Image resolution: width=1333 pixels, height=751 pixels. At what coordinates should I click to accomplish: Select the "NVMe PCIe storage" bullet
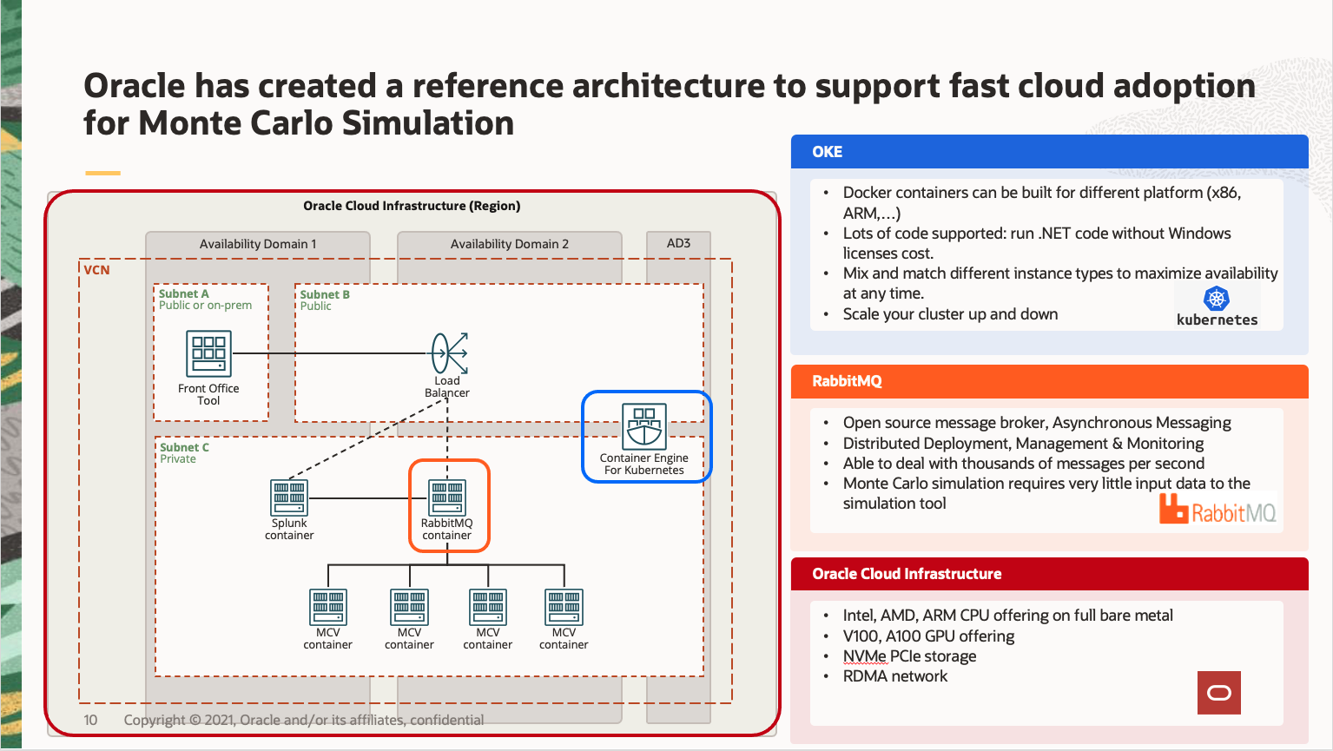[x=909, y=656]
